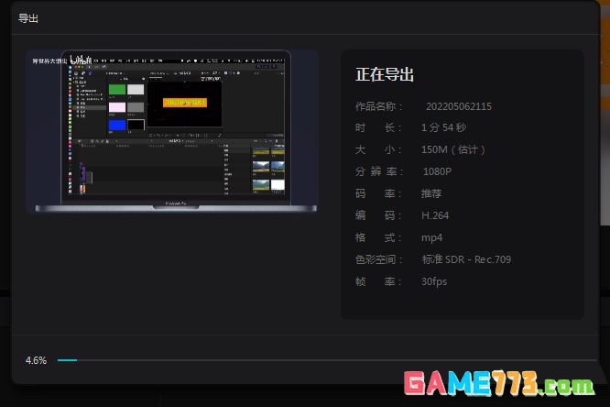Image resolution: width=610 pixels, height=407 pixels.
Task: Click the 导出 dialog title
Action: [x=28, y=18]
